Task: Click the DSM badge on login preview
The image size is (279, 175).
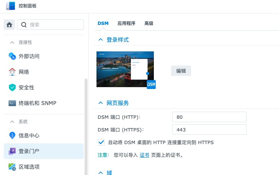Action: (x=151, y=85)
